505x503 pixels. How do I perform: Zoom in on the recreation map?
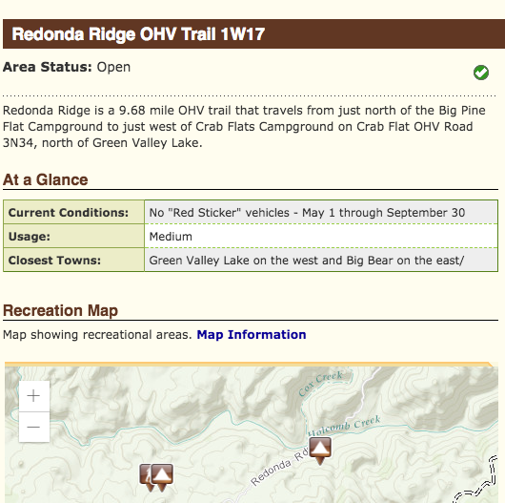pyautogui.click(x=33, y=396)
